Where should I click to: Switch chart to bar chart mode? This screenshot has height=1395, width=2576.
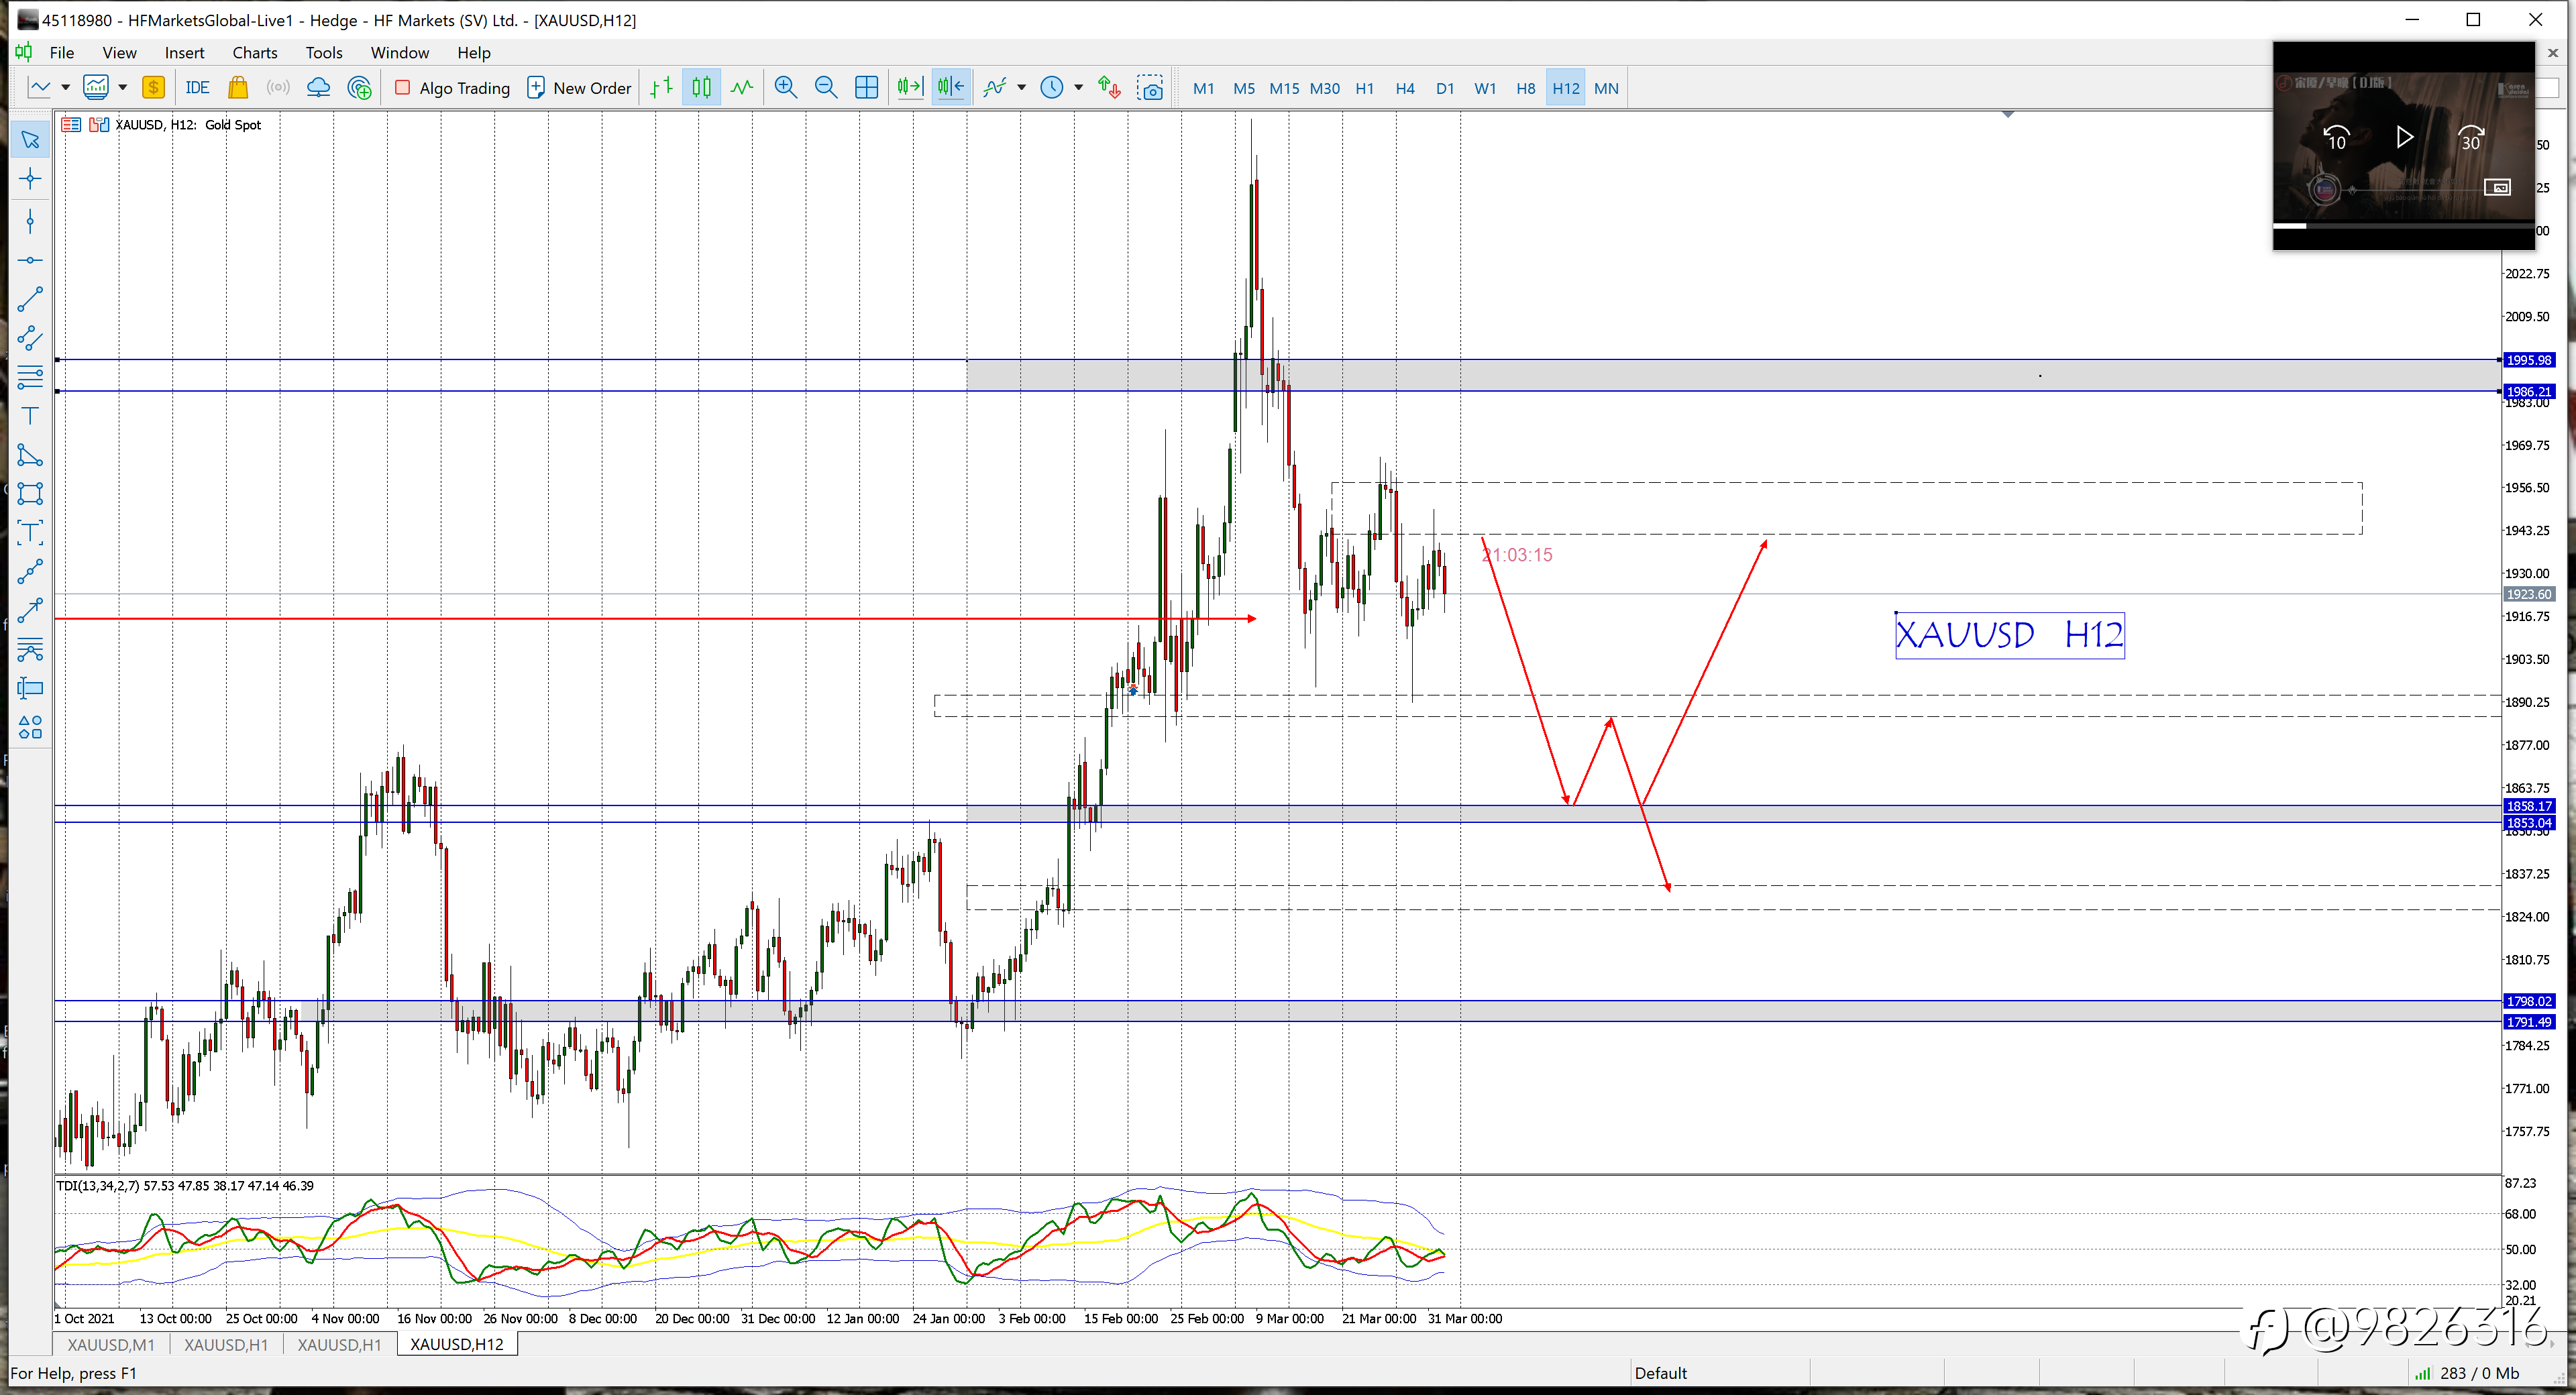pyautogui.click(x=661, y=88)
